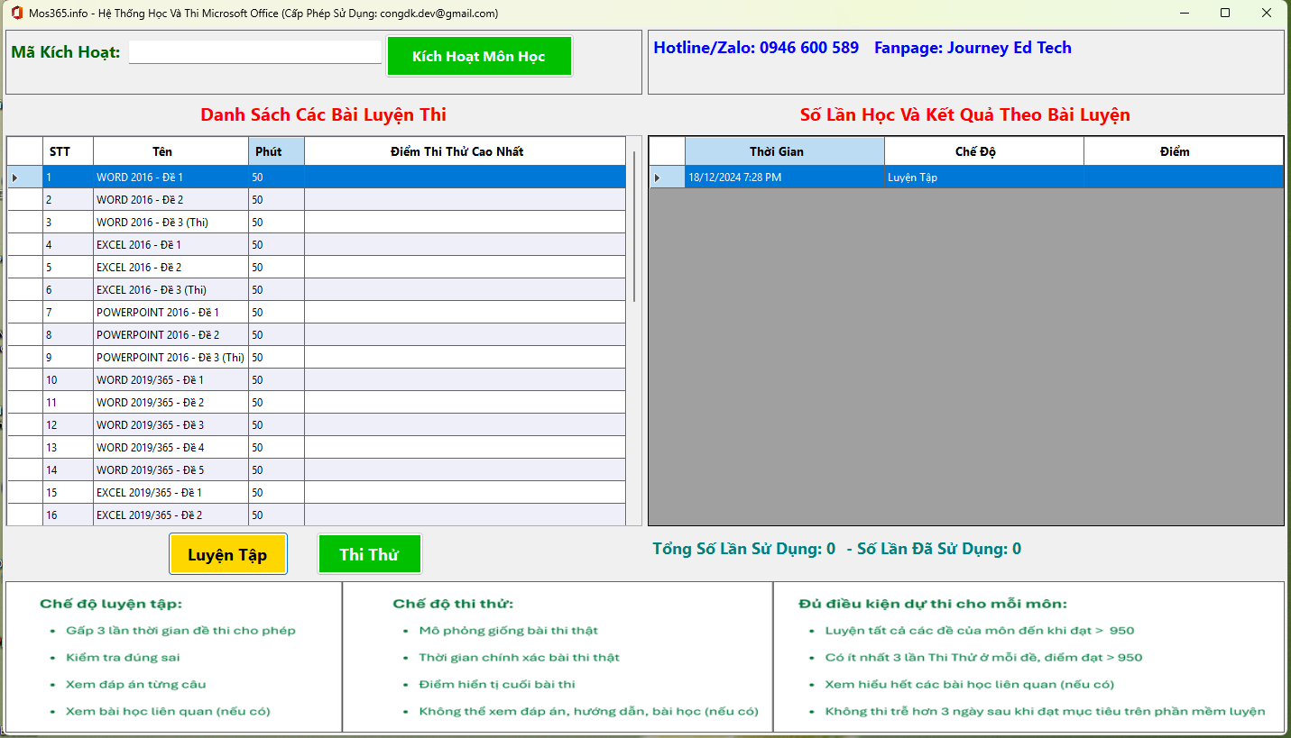Select row WORD 2019/365 - Đề 5
1291x738 pixels.
[x=317, y=470]
